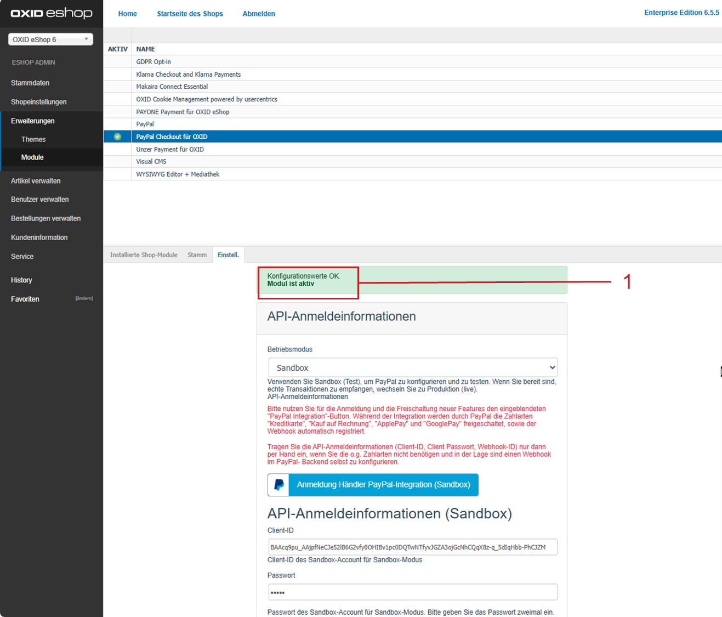Image resolution: width=722 pixels, height=617 pixels.
Task: Click green active status icon for PayPal Checkout
Action: 117,137
